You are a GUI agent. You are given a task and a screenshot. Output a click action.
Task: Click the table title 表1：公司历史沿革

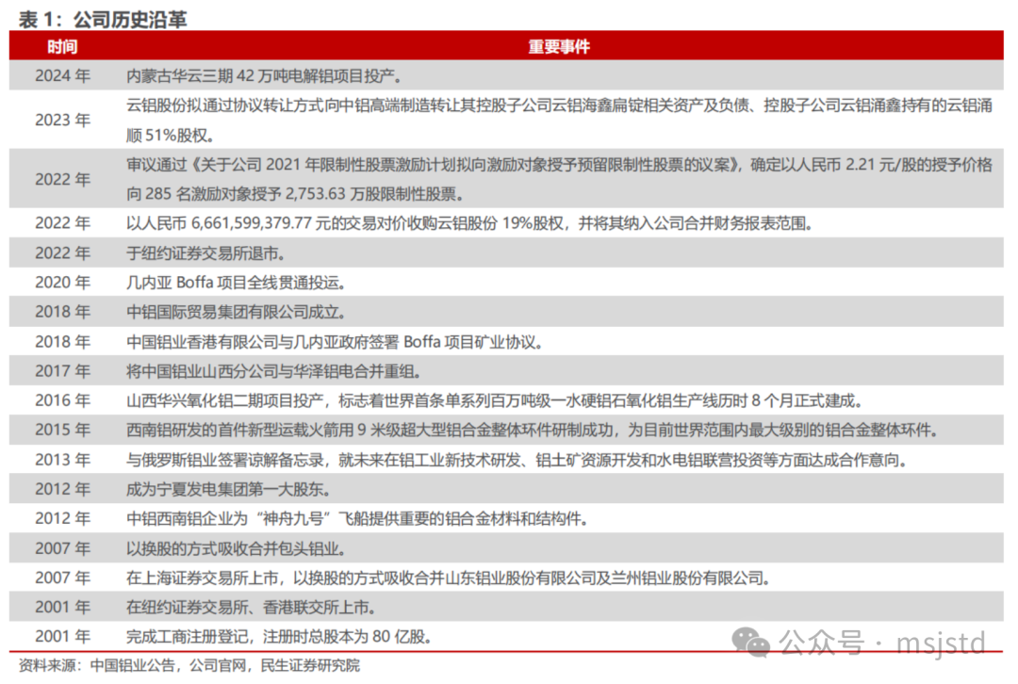tap(103, 18)
